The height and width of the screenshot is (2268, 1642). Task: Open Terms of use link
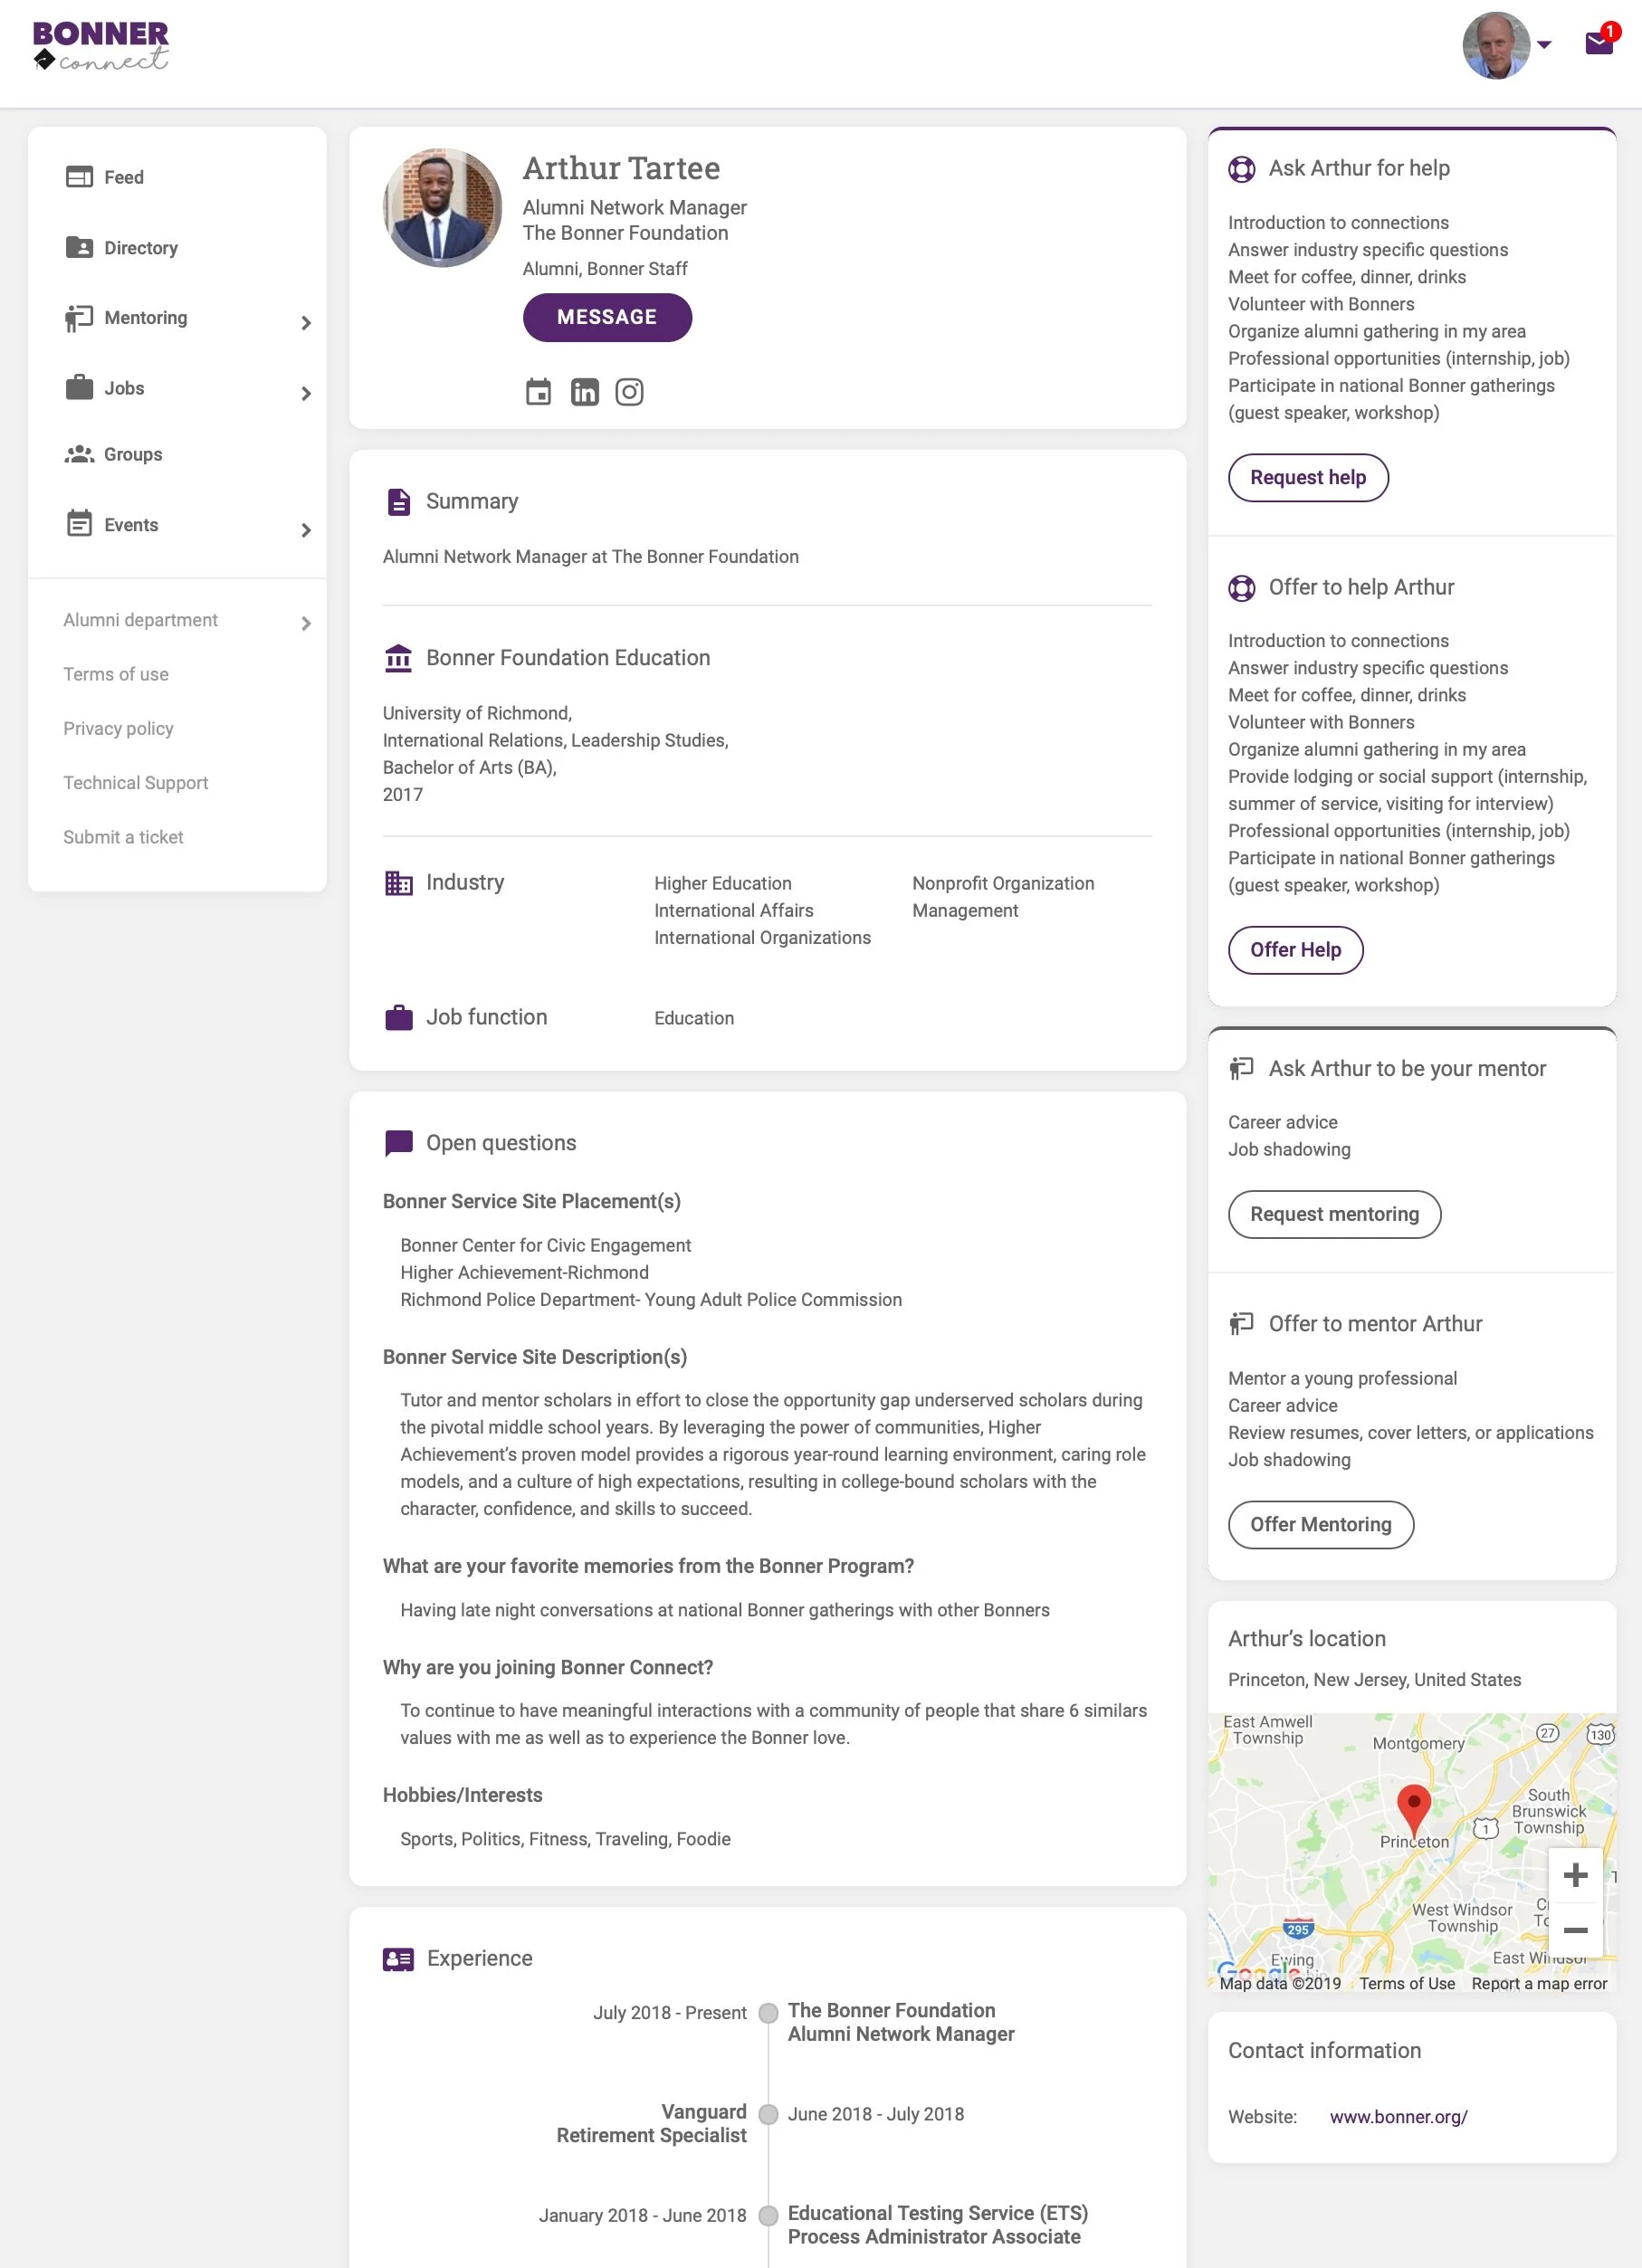116,674
